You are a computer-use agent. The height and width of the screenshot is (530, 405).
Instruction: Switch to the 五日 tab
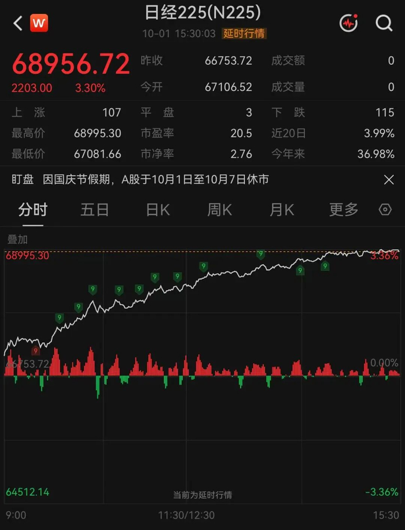click(95, 210)
